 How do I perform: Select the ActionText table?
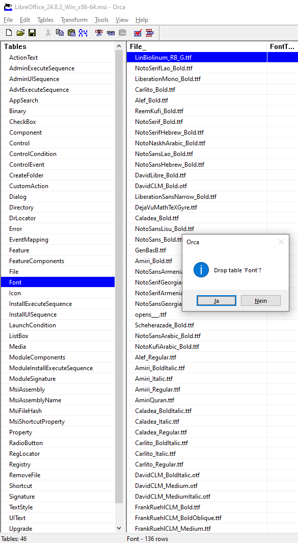[58, 58]
